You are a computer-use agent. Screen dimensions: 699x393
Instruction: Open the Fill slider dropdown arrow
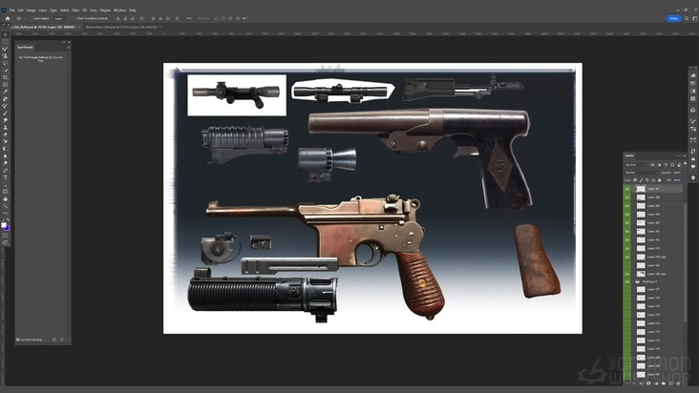point(684,180)
